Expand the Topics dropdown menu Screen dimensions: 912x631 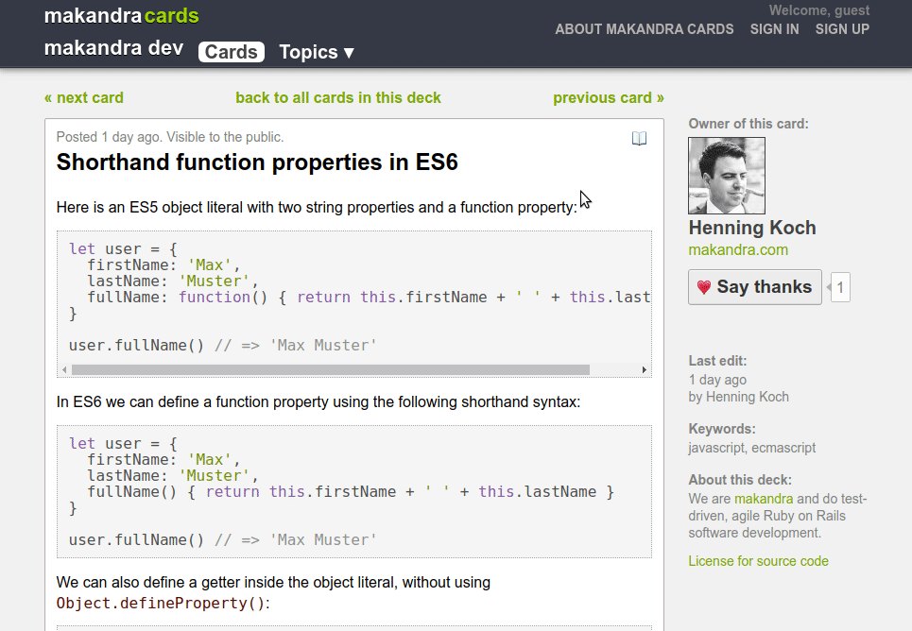[x=317, y=52]
